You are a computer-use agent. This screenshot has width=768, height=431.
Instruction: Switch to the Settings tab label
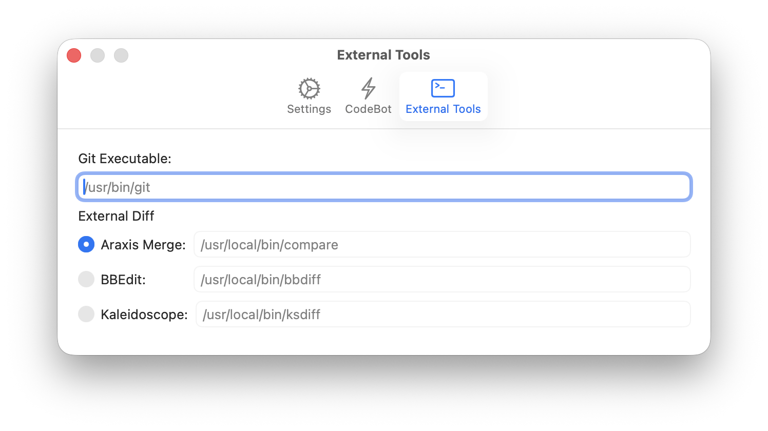coord(309,109)
